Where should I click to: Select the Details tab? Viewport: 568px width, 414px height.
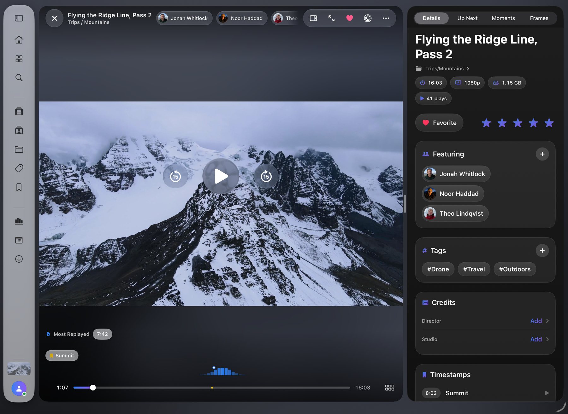coord(431,18)
